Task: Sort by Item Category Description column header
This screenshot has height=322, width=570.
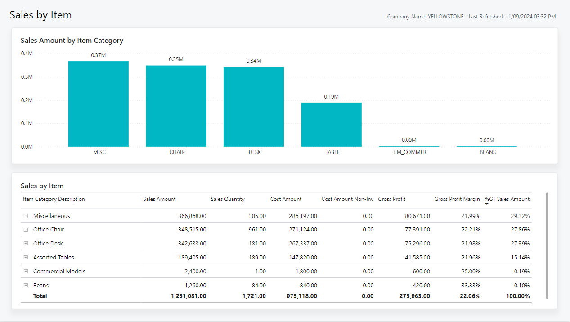Action: (x=54, y=199)
